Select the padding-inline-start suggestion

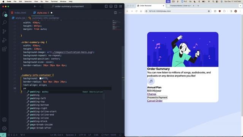(x=43, y=112)
